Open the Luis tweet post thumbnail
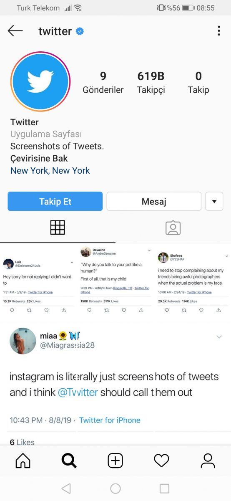The image size is (231, 501). 38,282
